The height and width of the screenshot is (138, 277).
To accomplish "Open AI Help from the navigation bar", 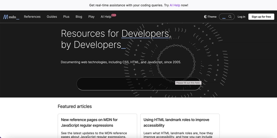I will click(106, 17).
